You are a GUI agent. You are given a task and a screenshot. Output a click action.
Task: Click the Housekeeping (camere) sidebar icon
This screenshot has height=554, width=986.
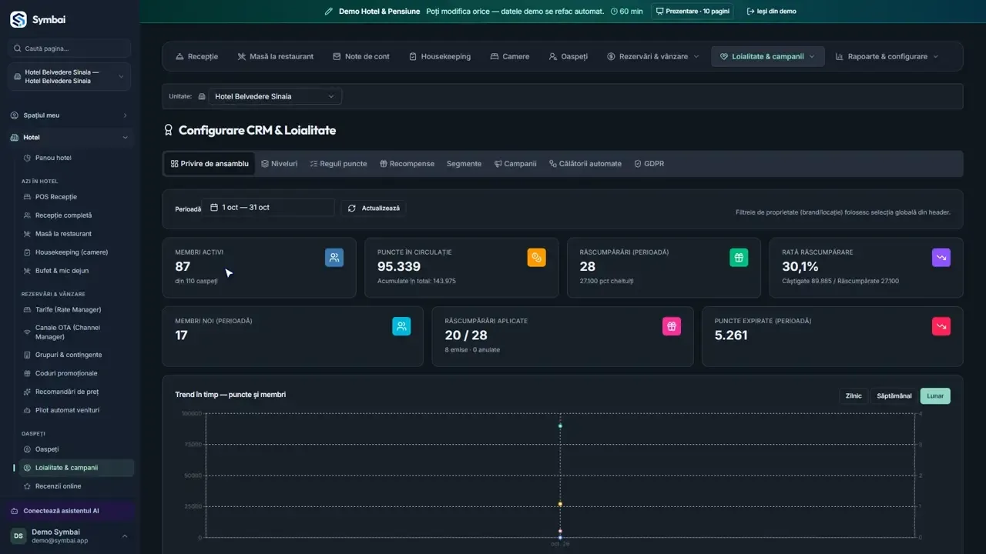click(x=28, y=252)
